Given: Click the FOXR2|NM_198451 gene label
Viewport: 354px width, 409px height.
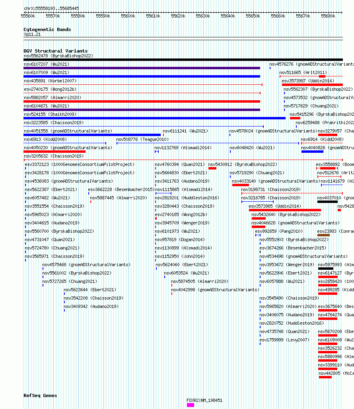Looking at the screenshot, I should click(x=204, y=400).
